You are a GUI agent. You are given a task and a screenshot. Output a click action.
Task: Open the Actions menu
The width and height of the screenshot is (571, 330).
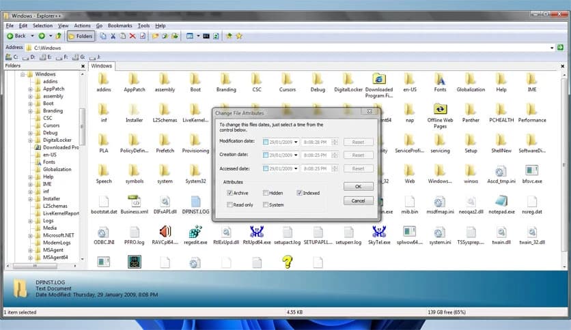coord(82,26)
